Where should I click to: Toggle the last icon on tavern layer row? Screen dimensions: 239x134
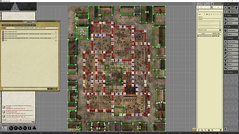point(218,36)
